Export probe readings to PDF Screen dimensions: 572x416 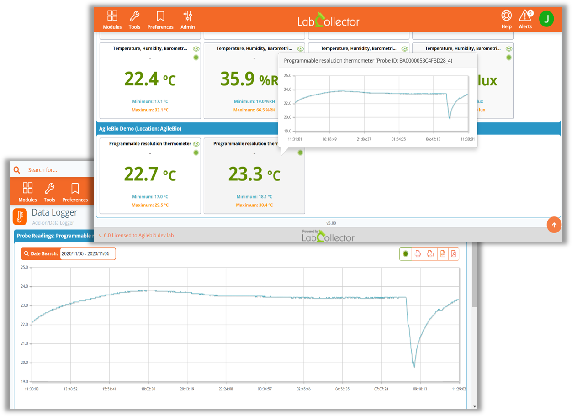click(454, 254)
